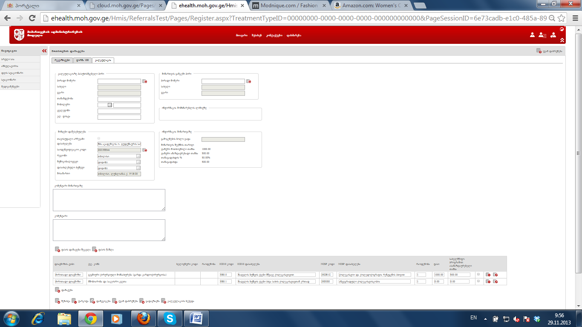Click the დამატება button below the table
This screenshot has width=582, height=327.
pos(62,290)
